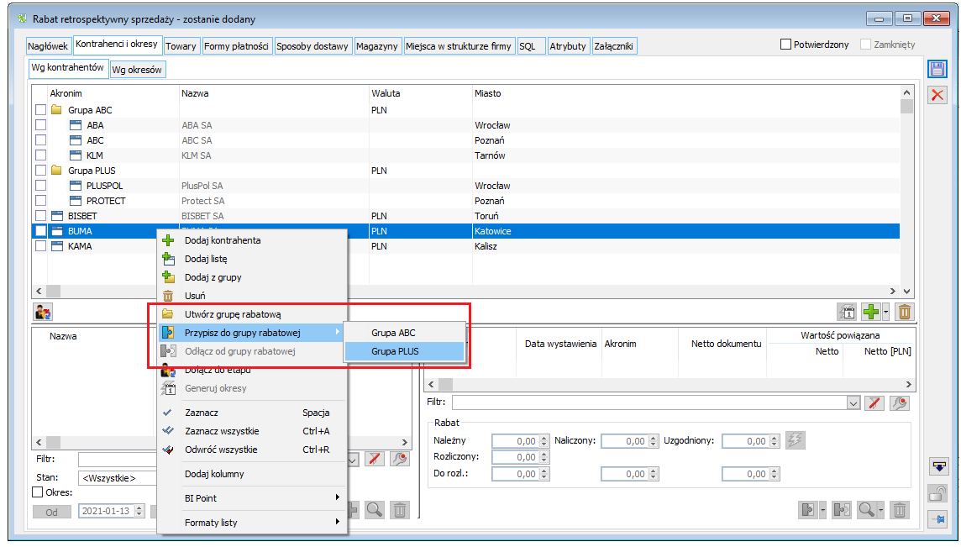This screenshot has height=547, width=961.
Task: Toggle the Potwierdzony checkbox
Action: (x=785, y=45)
